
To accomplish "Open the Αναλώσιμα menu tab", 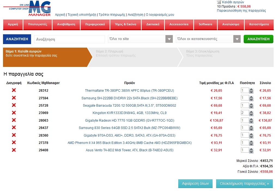I will tap(231, 24).
